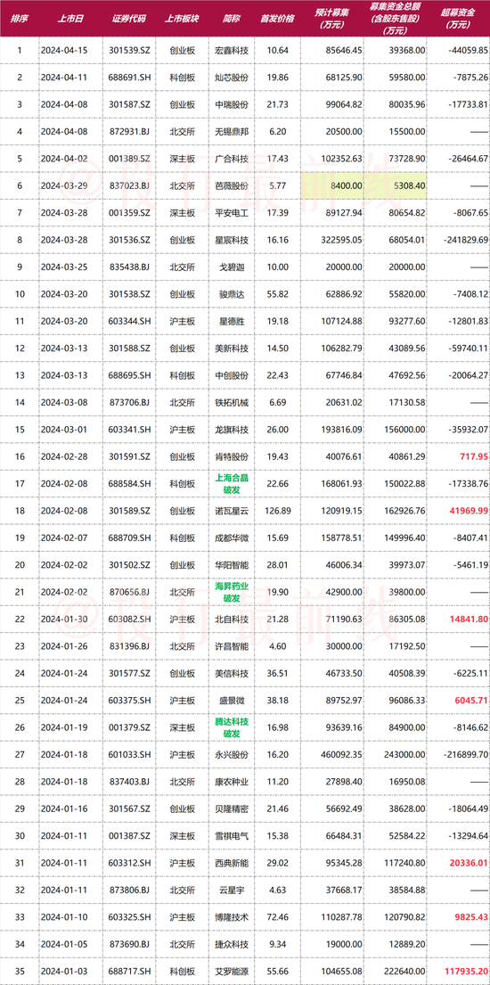Select the 许昌智能 cell
The image size is (490, 985).
[x=231, y=645]
